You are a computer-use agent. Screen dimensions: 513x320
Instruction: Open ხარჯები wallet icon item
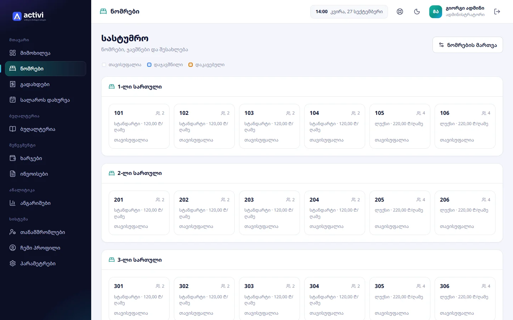click(46, 158)
